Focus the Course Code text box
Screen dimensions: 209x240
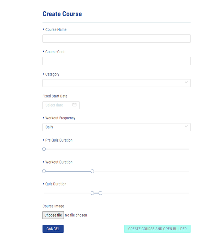click(116, 61)
